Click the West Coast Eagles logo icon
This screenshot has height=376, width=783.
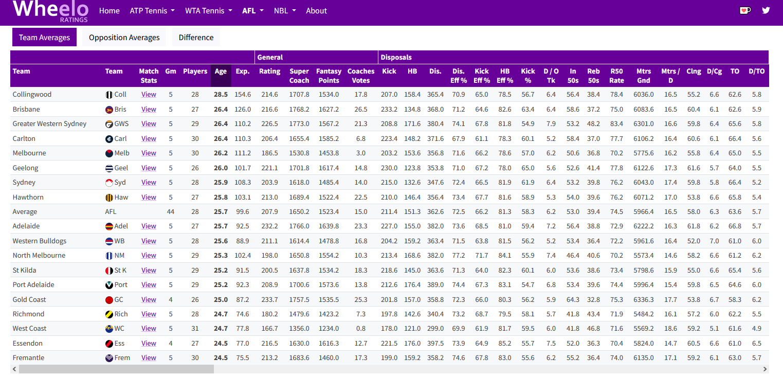[x=109, y=329]
